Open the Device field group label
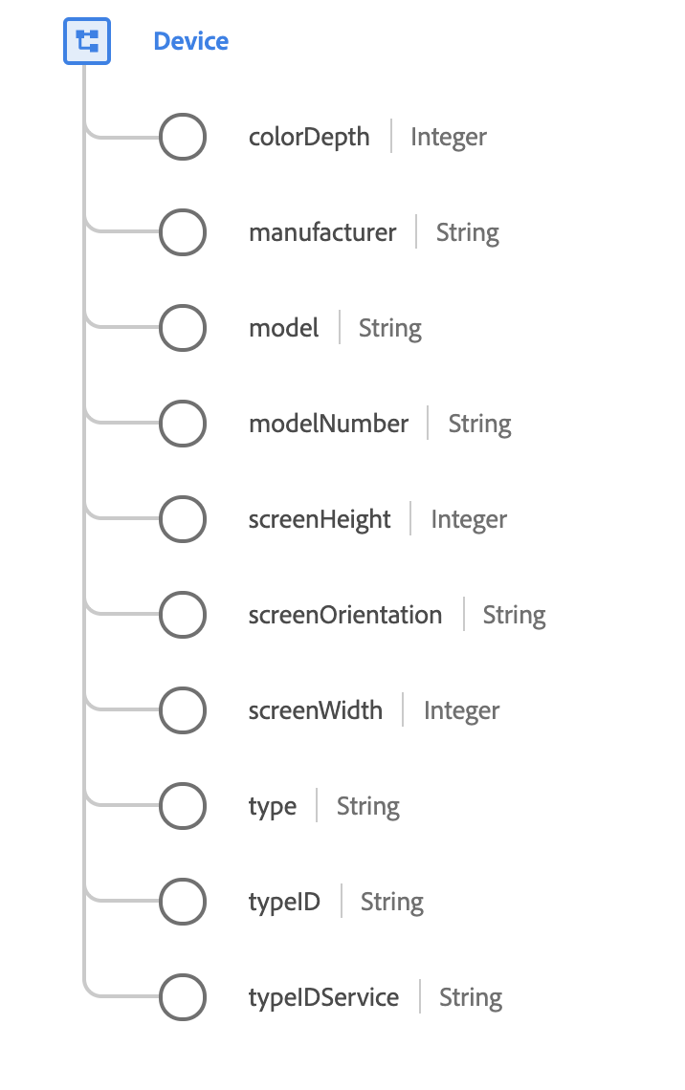Viewport: 685px width, 1090px height. [x=191, y=41]
